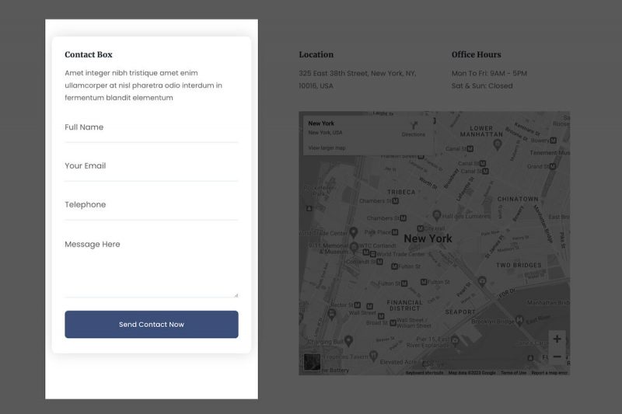The image size is (622, 414).
Task: Click the Charging Bull map pin
Action: (x=348, y=340)
